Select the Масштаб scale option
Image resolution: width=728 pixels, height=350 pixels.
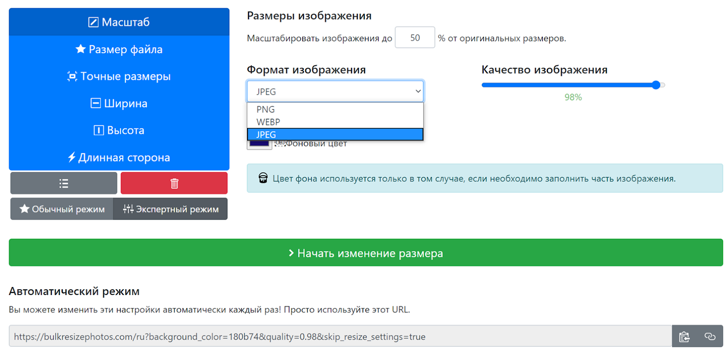(119, 22)
